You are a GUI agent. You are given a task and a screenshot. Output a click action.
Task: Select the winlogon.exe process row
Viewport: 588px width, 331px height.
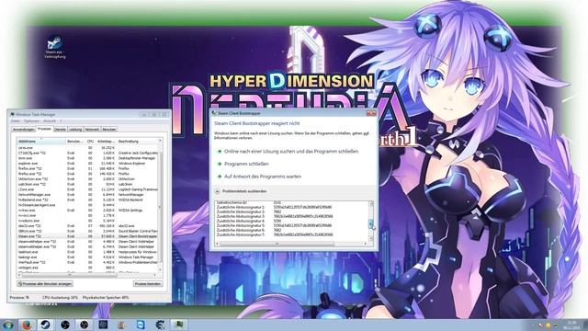87,268
